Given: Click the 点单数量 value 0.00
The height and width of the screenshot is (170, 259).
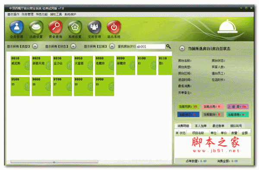Looking at the screenshot, I should pos(203,161).
